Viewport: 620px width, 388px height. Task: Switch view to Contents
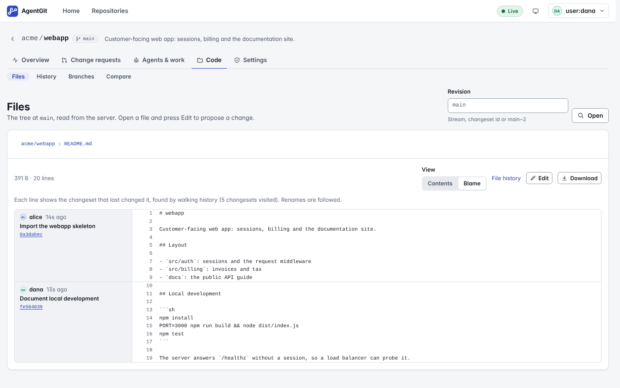(x=440, y=183)
